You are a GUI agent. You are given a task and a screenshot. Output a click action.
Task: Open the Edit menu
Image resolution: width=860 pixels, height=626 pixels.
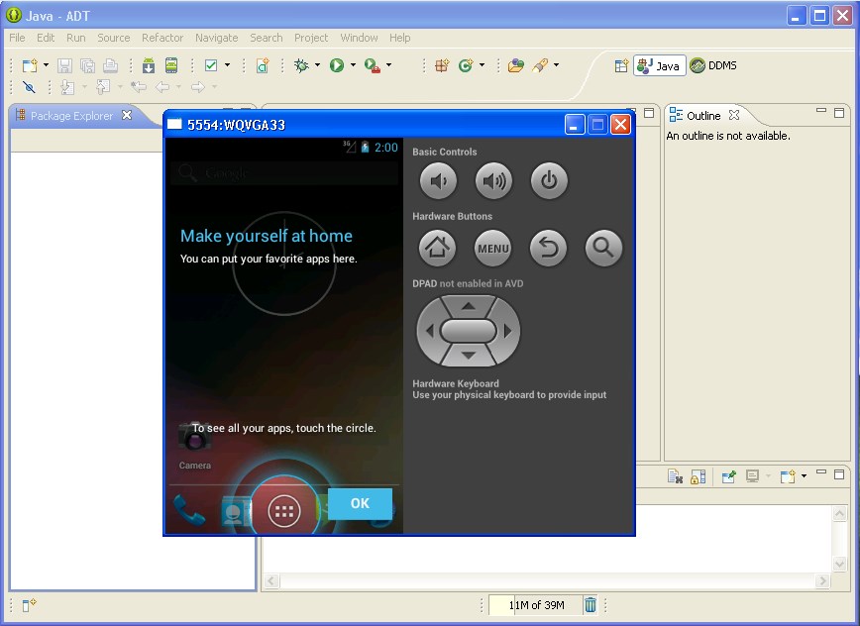[46, 38]
